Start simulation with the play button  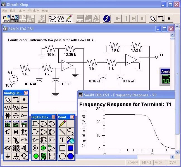point(118,18)
